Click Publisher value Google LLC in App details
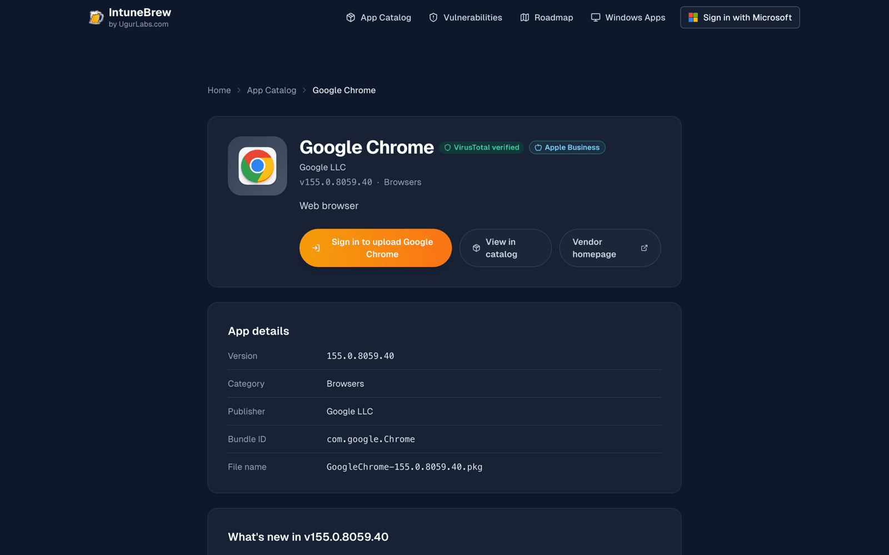The height and width of the screenshot is (555, 889). tap(350, 411)
